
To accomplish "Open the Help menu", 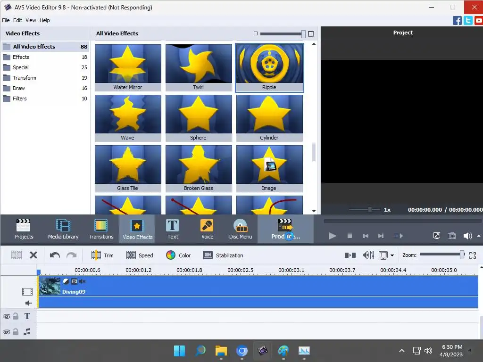I will pos(44,20).
